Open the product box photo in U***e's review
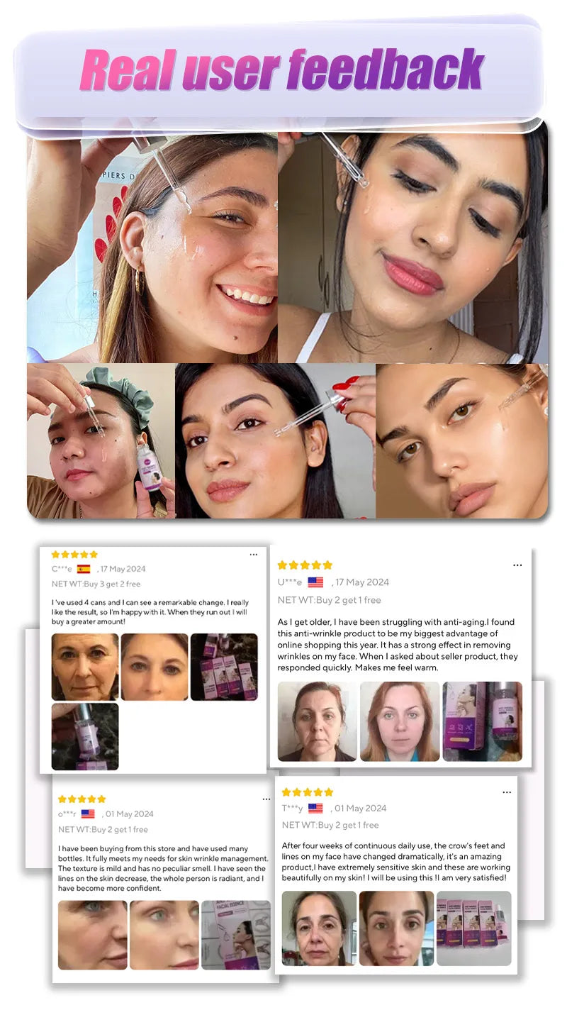 click(483, 721)
